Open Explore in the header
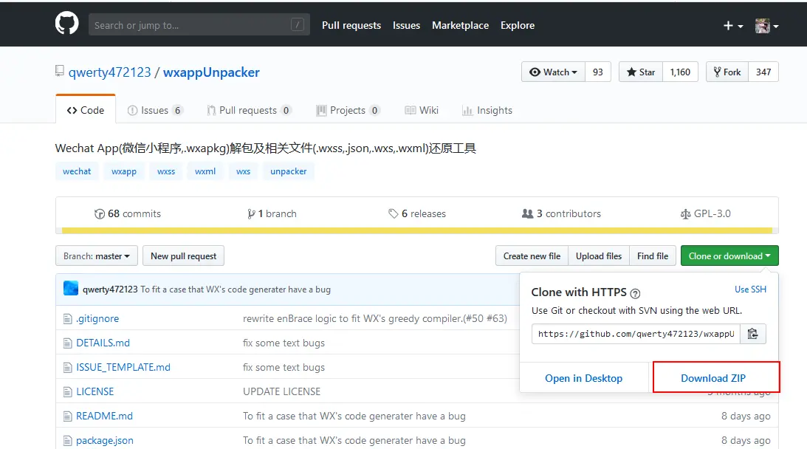 pos(518,25)
